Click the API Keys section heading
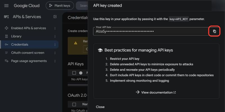The height and width of the screenshot is (112, 225). tap(76, 64)
